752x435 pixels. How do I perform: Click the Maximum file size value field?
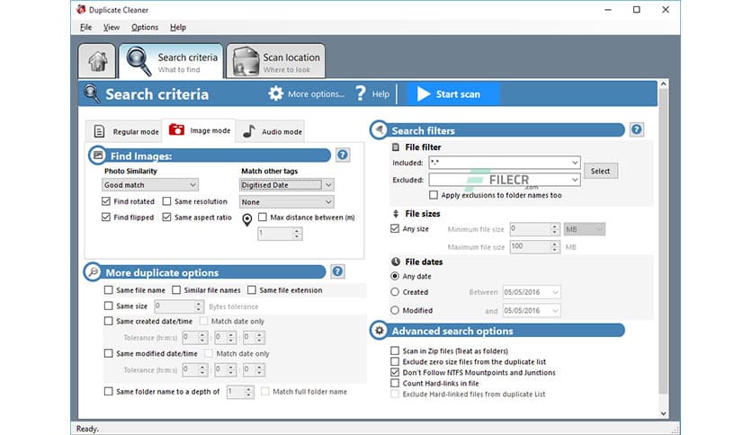(x=530, y=246)
